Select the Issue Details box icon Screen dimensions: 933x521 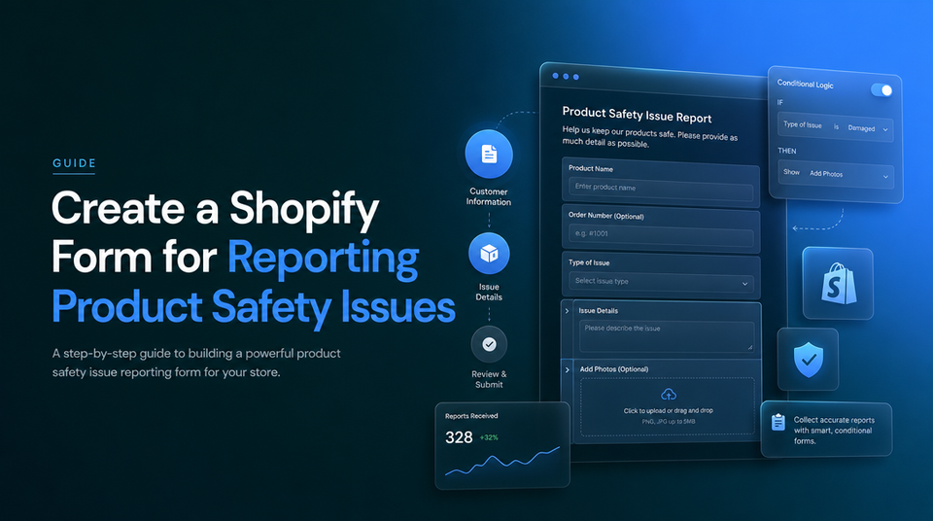pos(489,254)
